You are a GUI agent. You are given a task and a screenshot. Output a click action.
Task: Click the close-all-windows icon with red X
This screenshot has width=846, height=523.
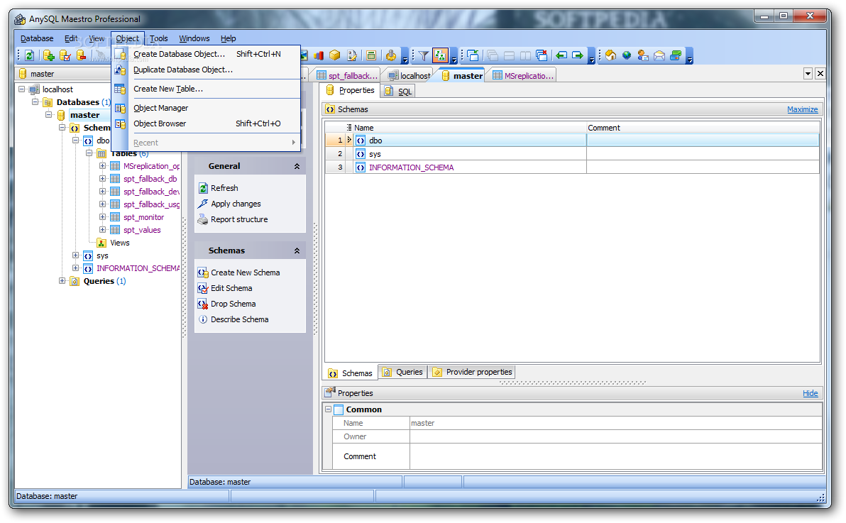click(542, 55)
